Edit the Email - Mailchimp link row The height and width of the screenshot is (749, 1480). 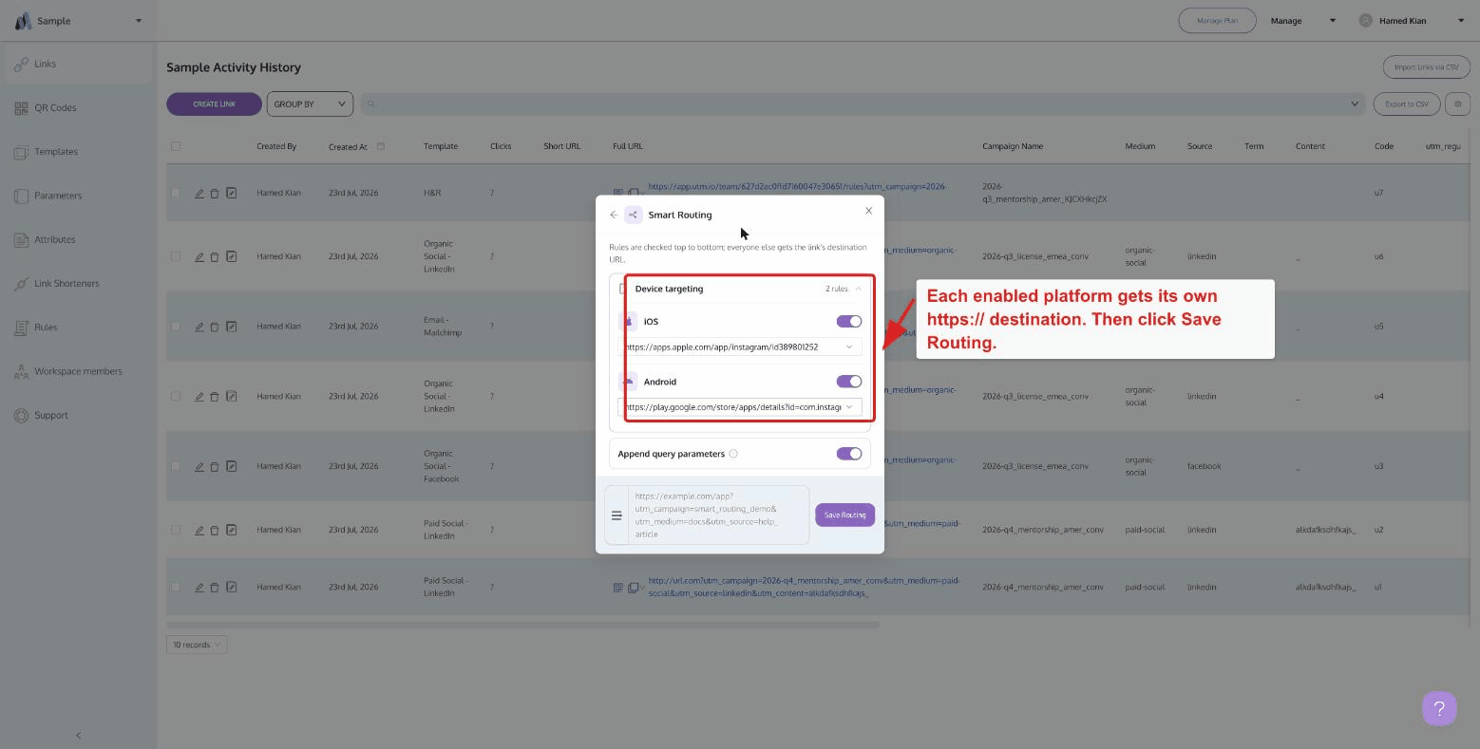[x=199, y=327]
